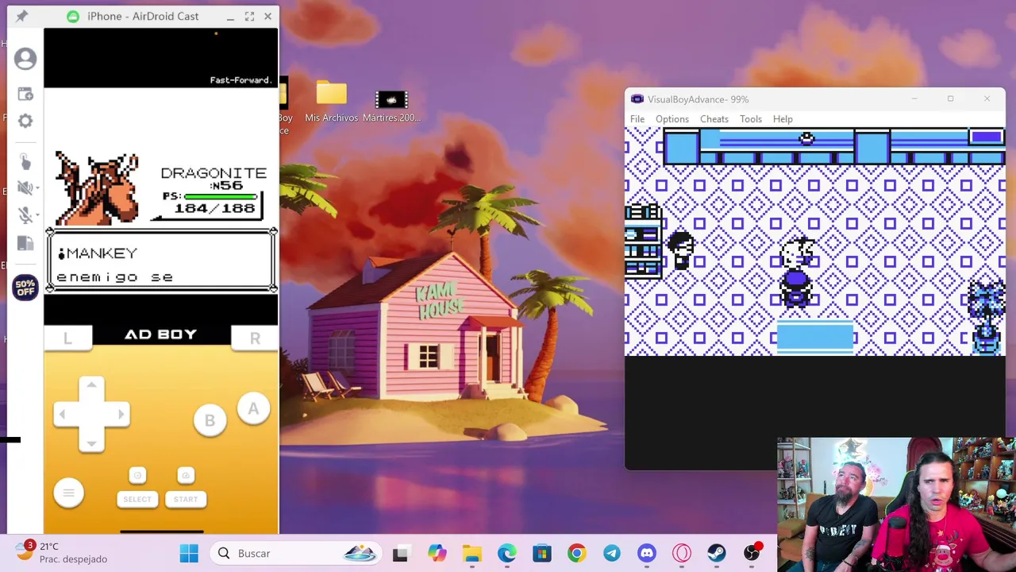
Task: Tap the L shoulder button
Action: click(x=67, y=338)
